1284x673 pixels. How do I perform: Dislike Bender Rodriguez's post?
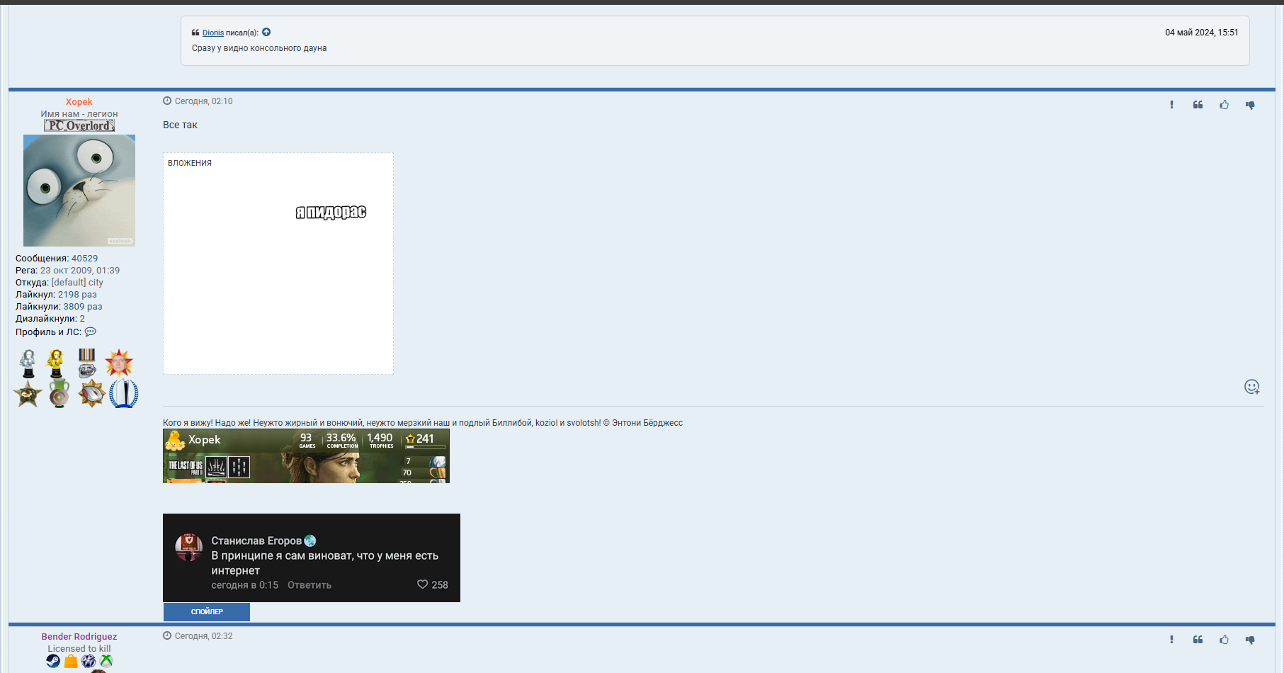tap(1250, 640)
